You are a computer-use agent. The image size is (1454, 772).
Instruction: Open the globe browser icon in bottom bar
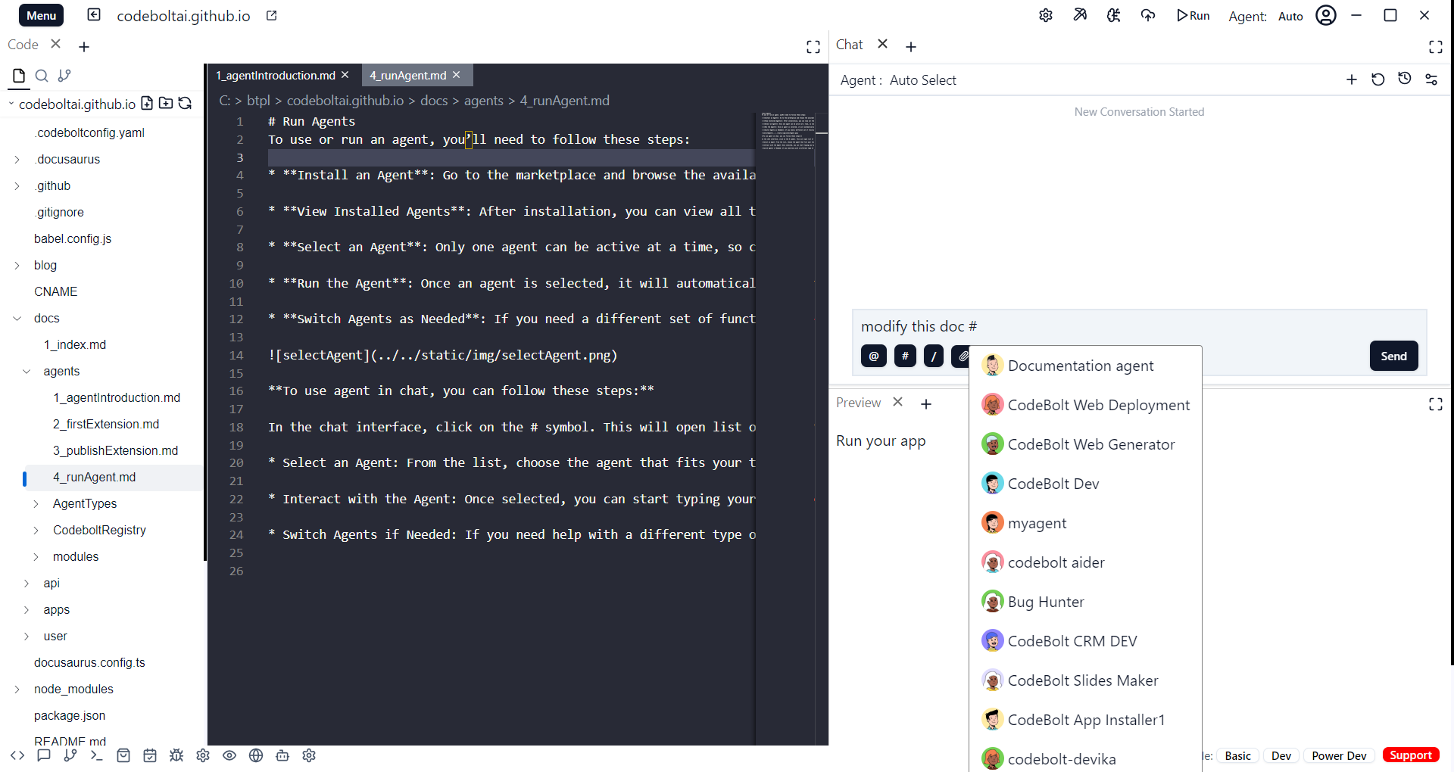(256, 755)
